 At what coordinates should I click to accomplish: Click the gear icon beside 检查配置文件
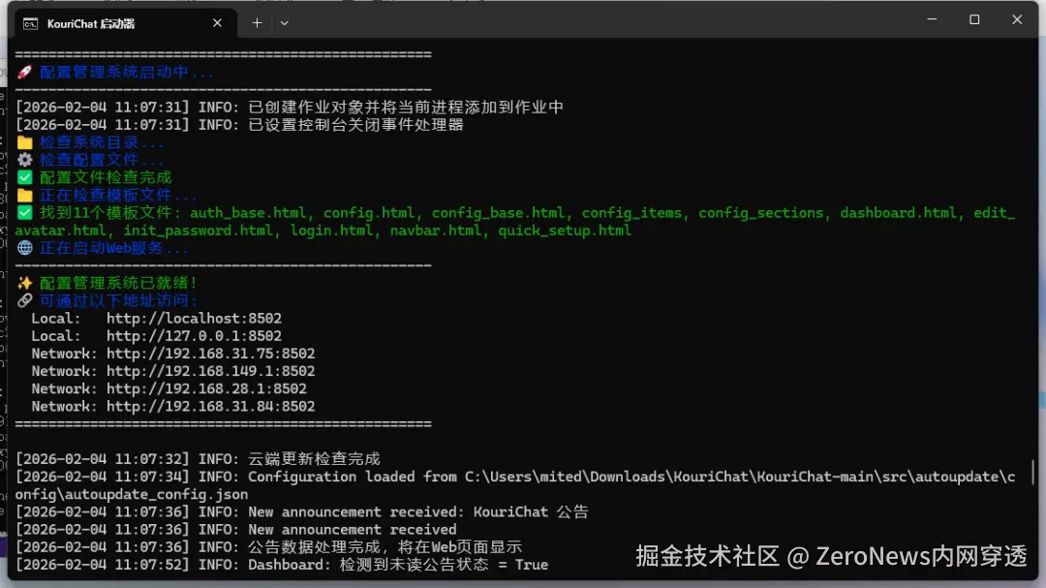24,160
